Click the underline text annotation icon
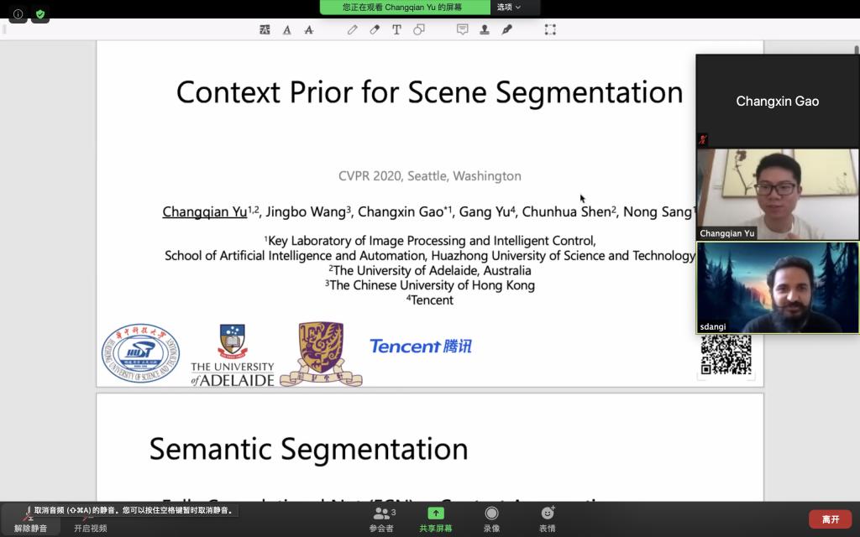860x537 pixels. [x=286, y=29]
